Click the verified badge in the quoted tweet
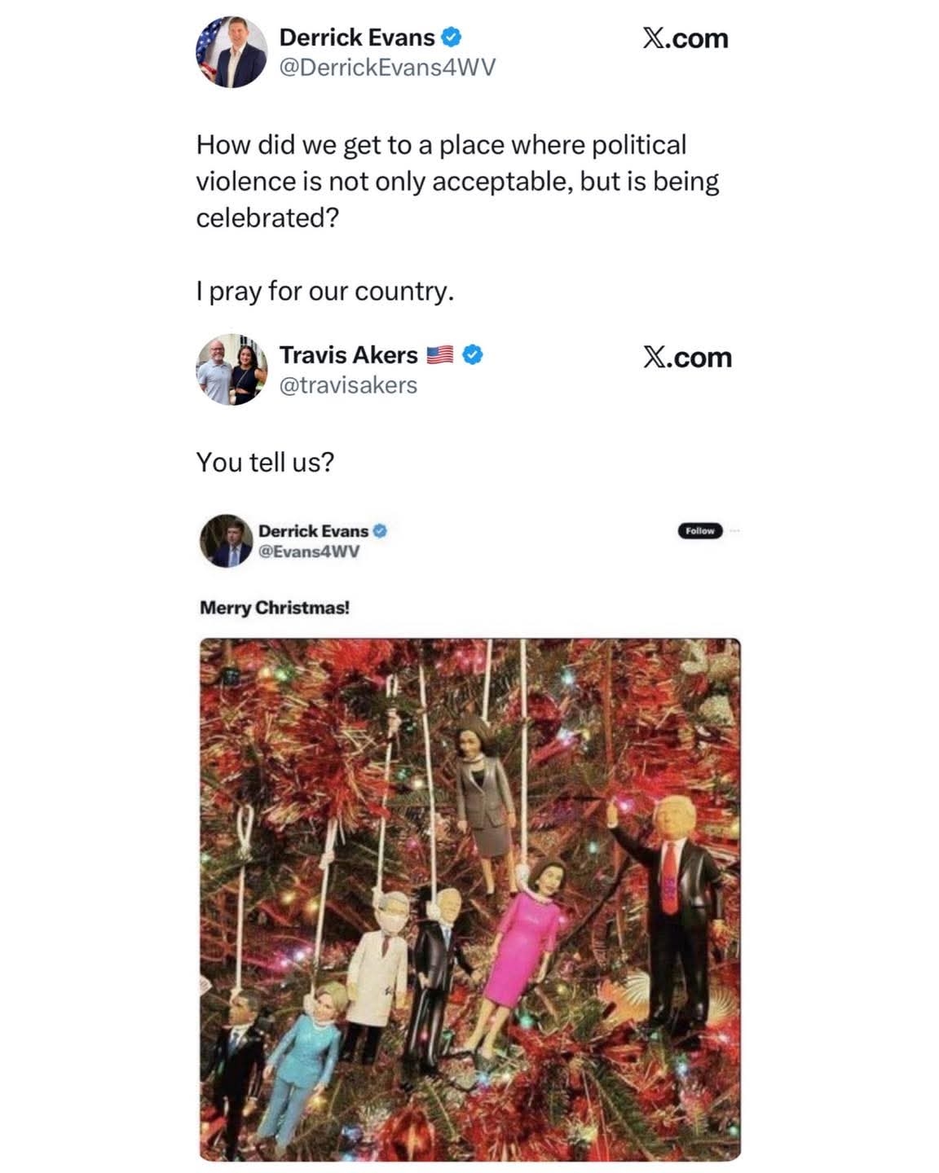This screenshot has width=939, height=1173. coord(380,530)
